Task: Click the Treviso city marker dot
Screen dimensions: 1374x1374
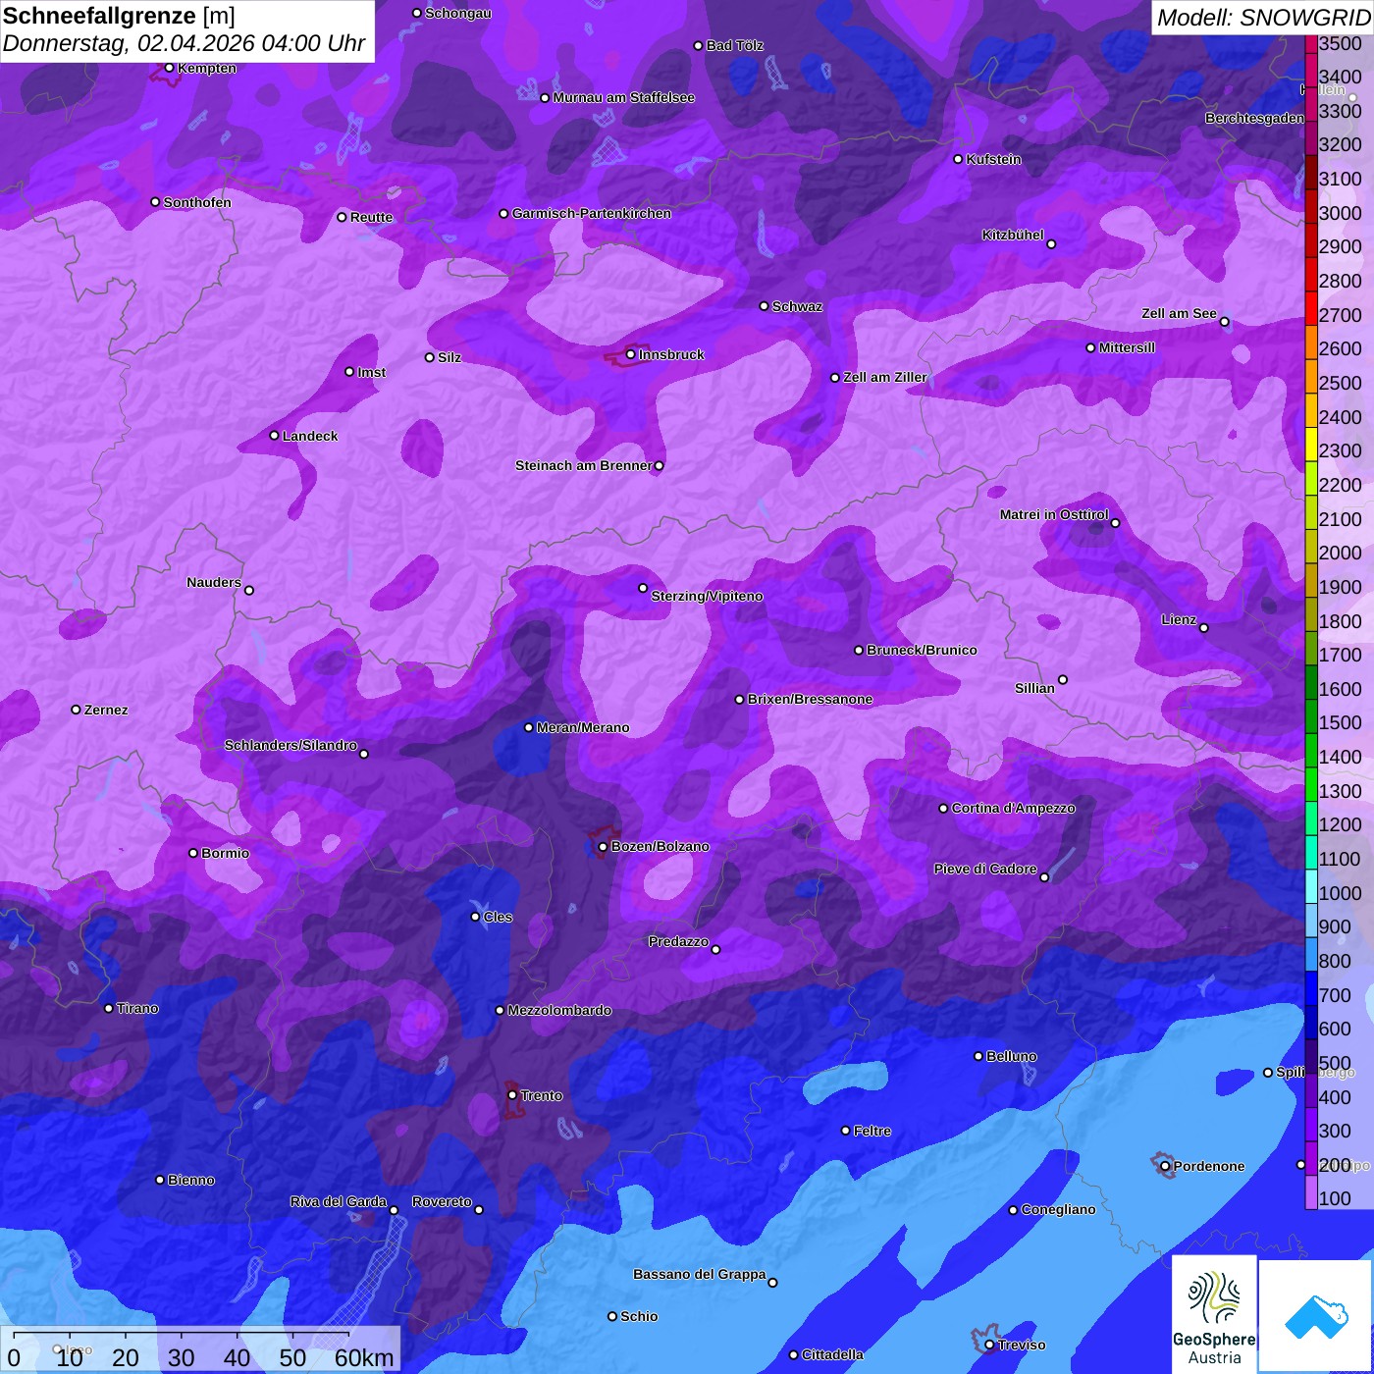Action: (x=989, y=1345)
